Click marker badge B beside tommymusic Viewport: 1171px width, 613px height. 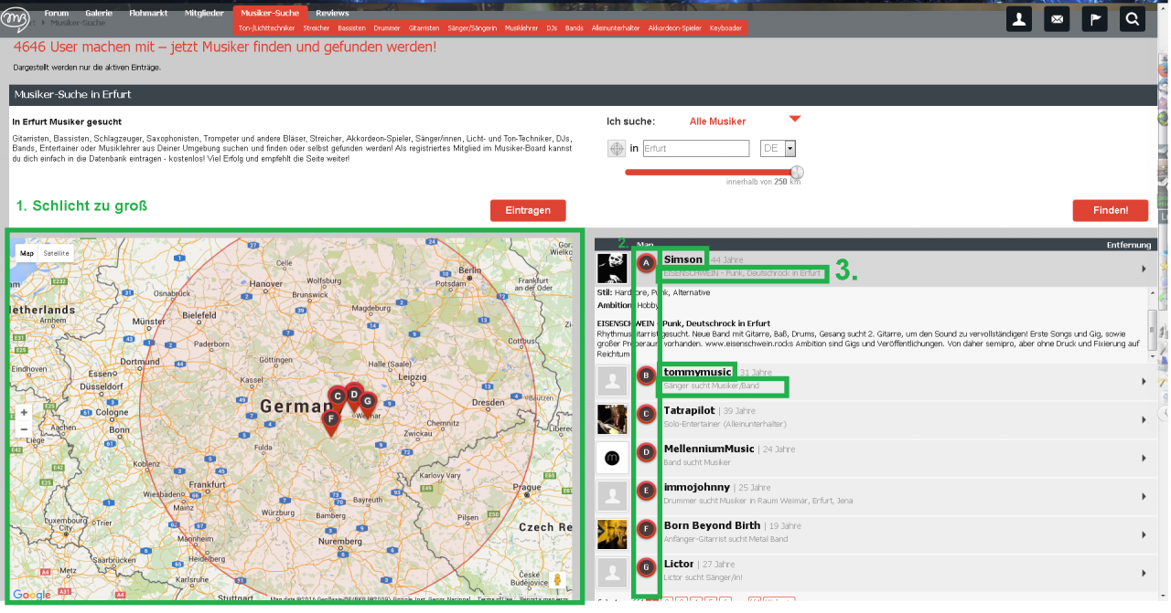(647, 375)
